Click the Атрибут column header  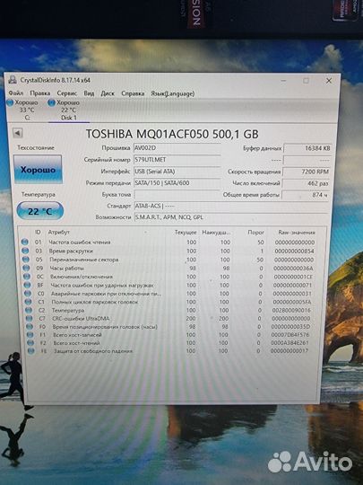click(58, 232)
